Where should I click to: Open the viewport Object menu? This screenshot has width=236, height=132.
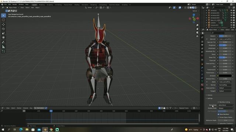[x=37, y=7]
